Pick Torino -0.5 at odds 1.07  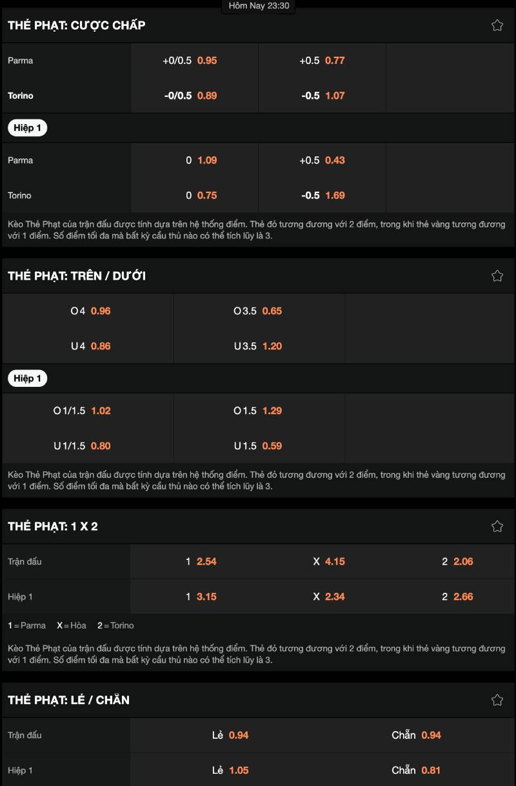[322, 96]
